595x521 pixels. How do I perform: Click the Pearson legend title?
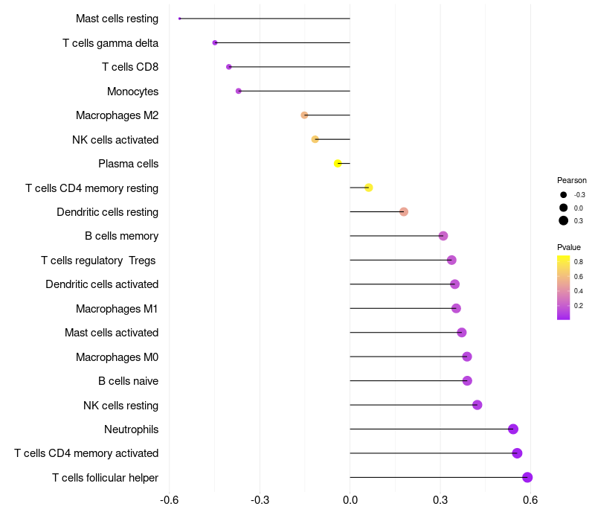[x=571, y=180]
